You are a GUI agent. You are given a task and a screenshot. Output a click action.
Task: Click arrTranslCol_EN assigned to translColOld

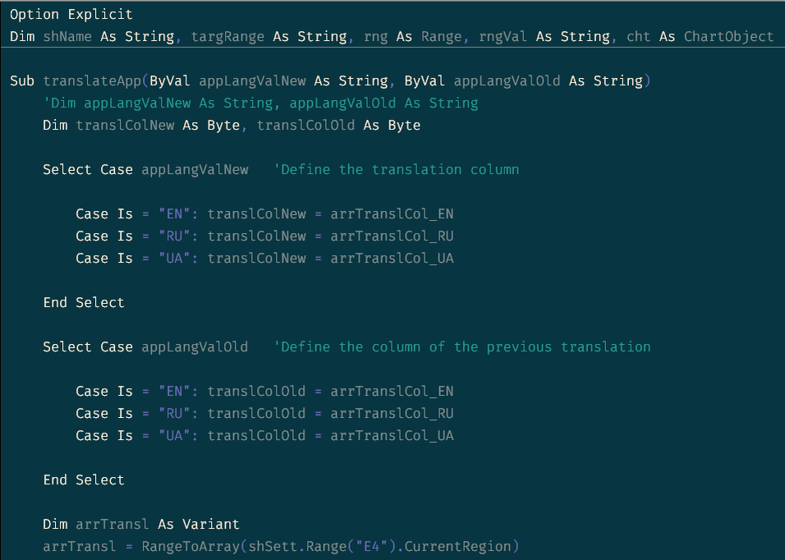click(x=392, y=392)
